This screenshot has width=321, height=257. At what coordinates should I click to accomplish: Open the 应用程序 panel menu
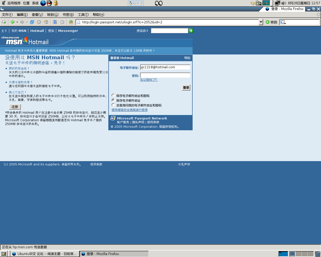(x=14, y=3)
